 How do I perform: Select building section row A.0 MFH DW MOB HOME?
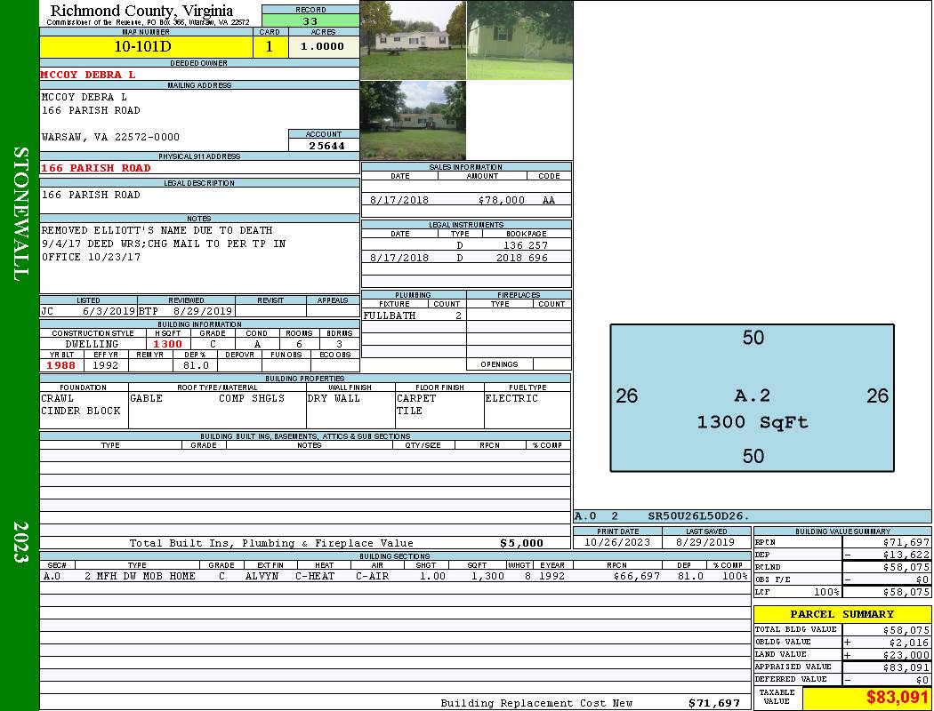(x=395, y=576)
